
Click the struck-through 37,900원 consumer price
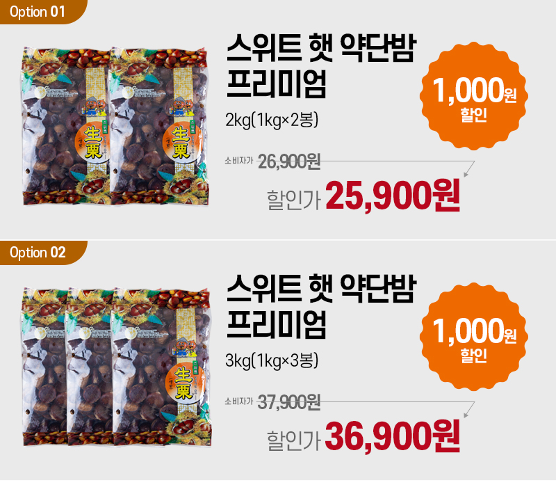tap(289, 402)
